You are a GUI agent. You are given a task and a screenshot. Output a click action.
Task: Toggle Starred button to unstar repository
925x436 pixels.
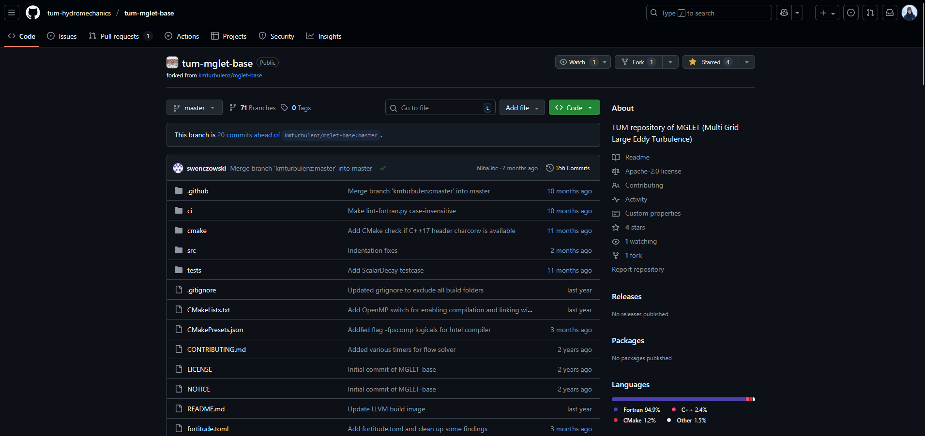click(710, 62)
